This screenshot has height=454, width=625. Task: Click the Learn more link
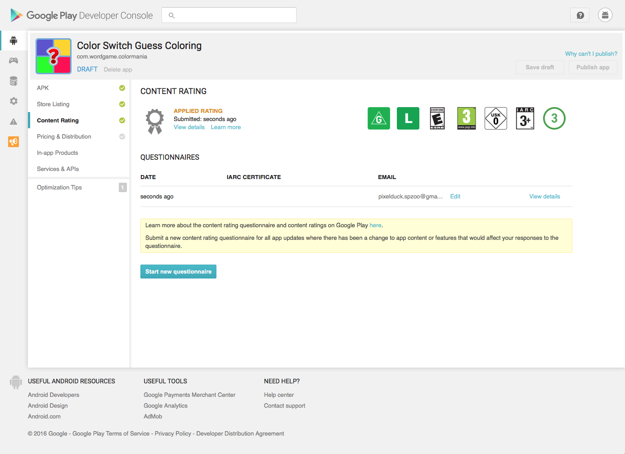click(x=226, y=127)
